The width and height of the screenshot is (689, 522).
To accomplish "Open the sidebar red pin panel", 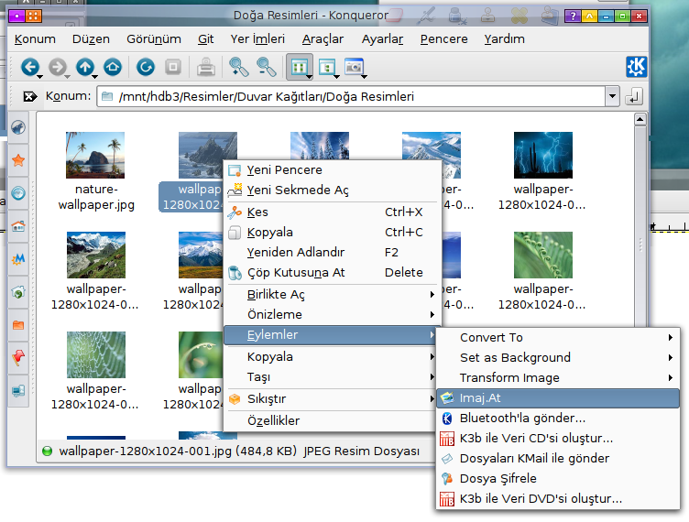I will (18, 358).
